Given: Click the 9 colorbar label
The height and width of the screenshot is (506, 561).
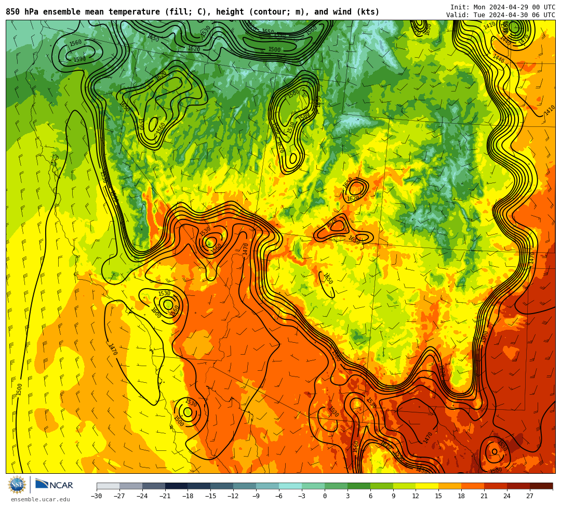Looking at the screenshot, I should 393,496.
